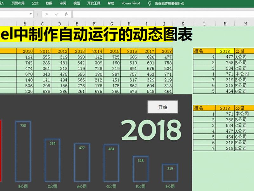Click the large 2018 year label on chart

[151, 130]
